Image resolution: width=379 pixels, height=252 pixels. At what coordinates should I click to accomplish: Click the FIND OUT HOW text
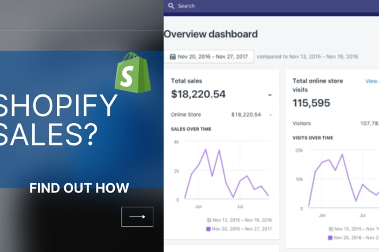point(79,188)
